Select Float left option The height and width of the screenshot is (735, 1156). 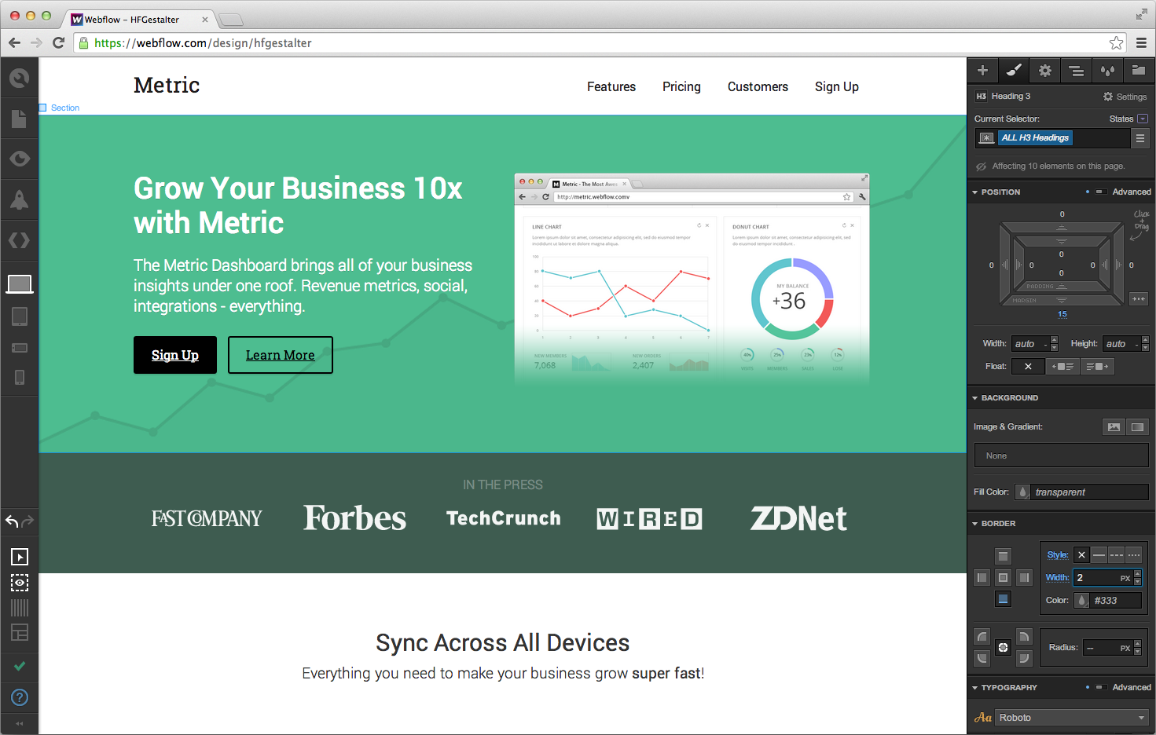(x=1062, y=366)
